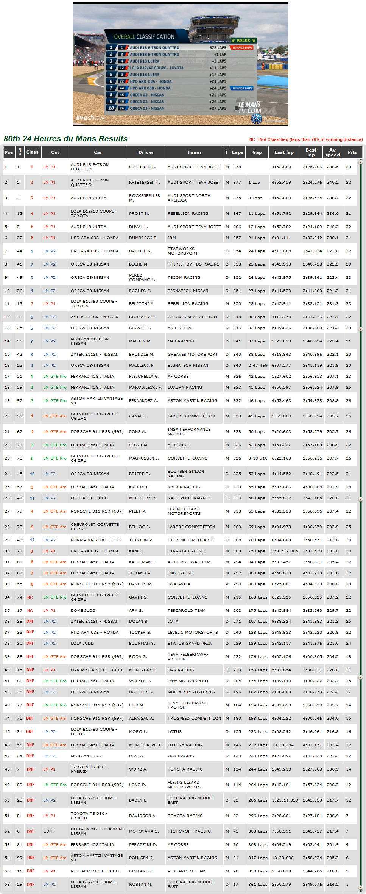This screenshot has width=366, height=894.
Task: Select driver MAGNUSSEN J.
Action: coord(145,458)
